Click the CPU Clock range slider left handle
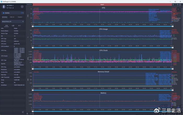Viewport: 183px width, 115px height. 33,69
